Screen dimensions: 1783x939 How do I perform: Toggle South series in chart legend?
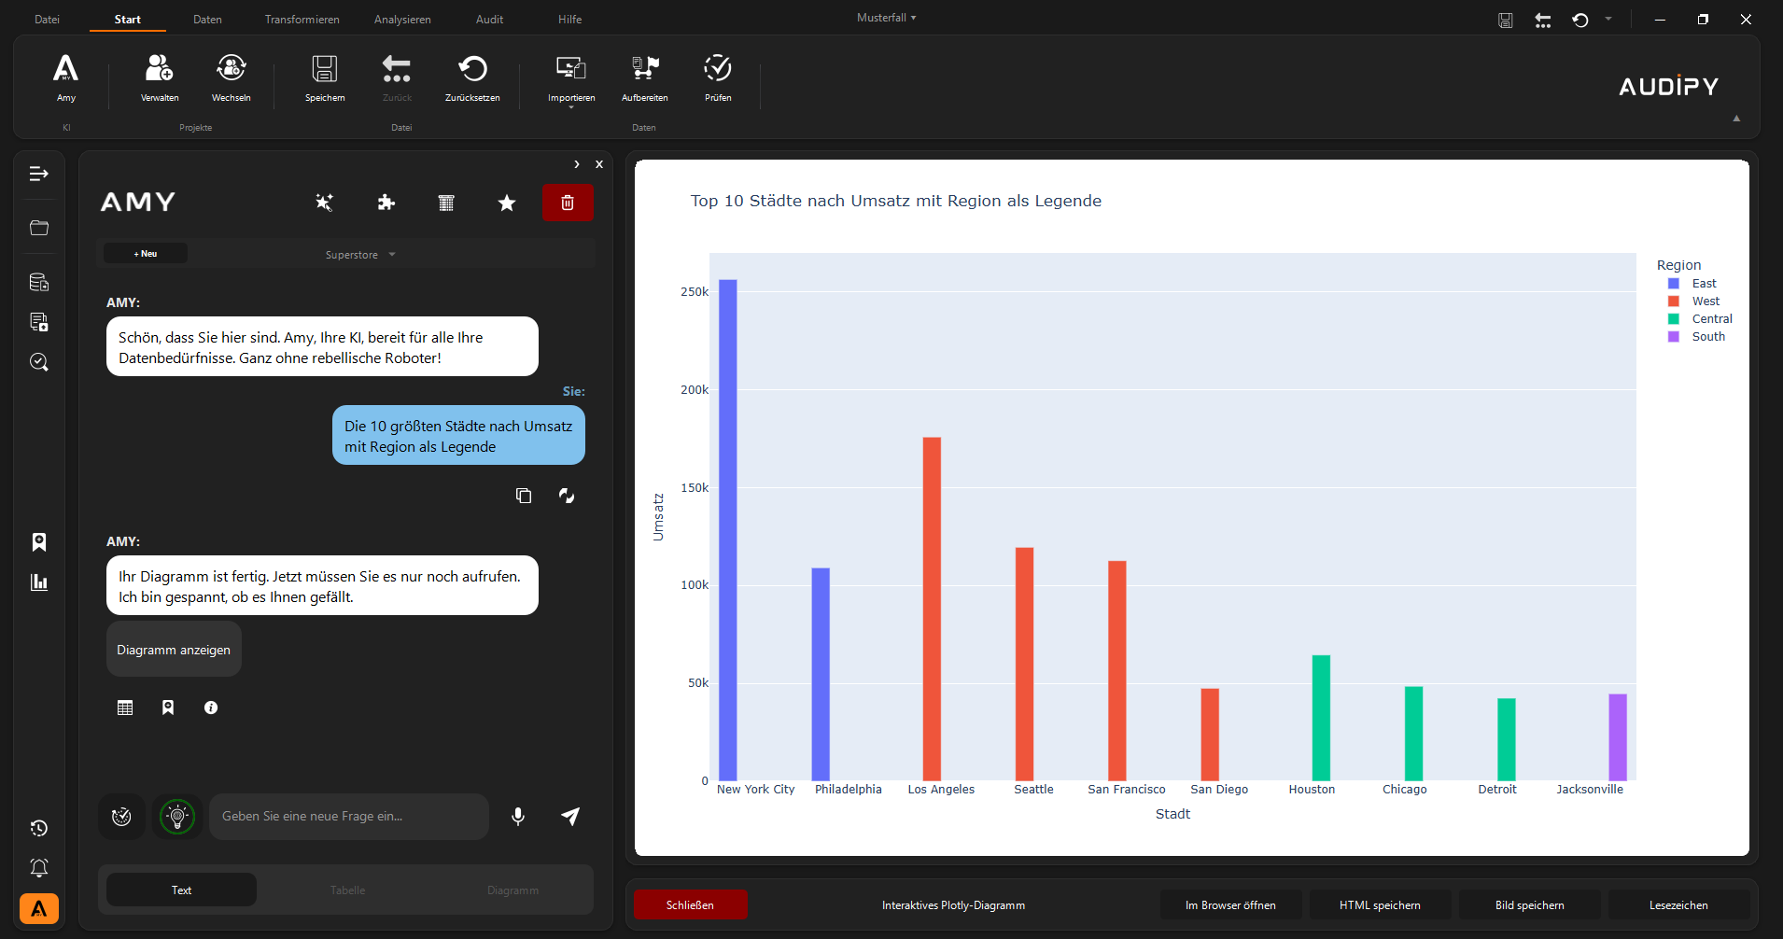(1707, 337)
